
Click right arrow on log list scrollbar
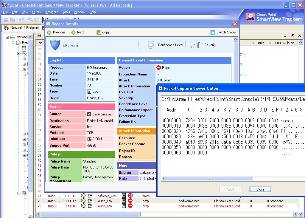[296, 214]
